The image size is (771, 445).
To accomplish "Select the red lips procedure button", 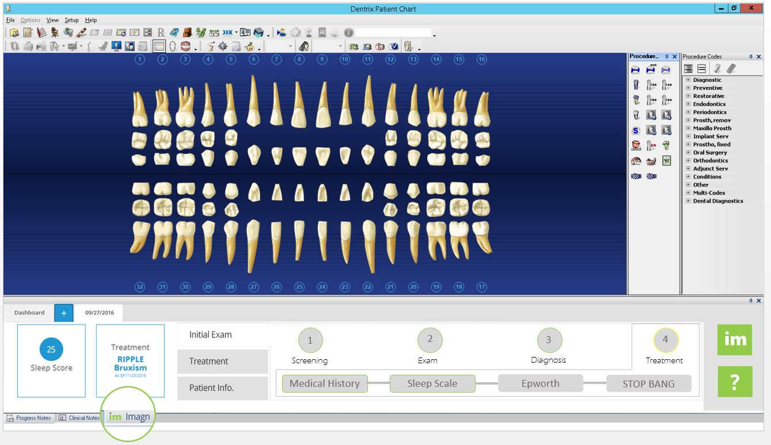I will pyautogui.click(x=636, y=146).
